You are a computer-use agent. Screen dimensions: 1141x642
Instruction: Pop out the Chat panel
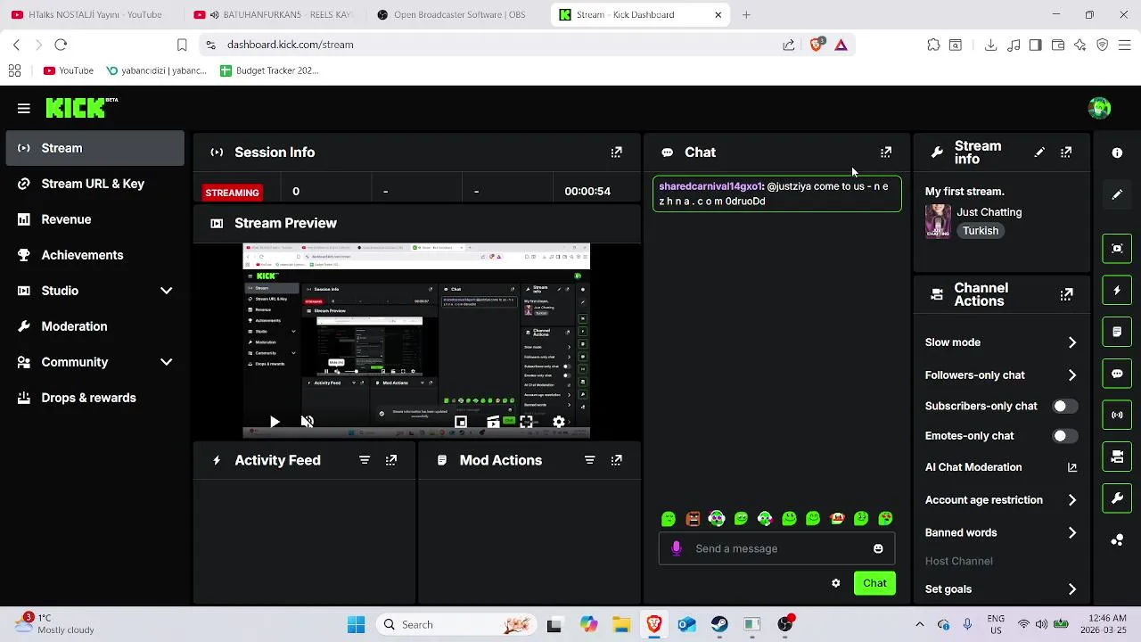tap(886, 152)
